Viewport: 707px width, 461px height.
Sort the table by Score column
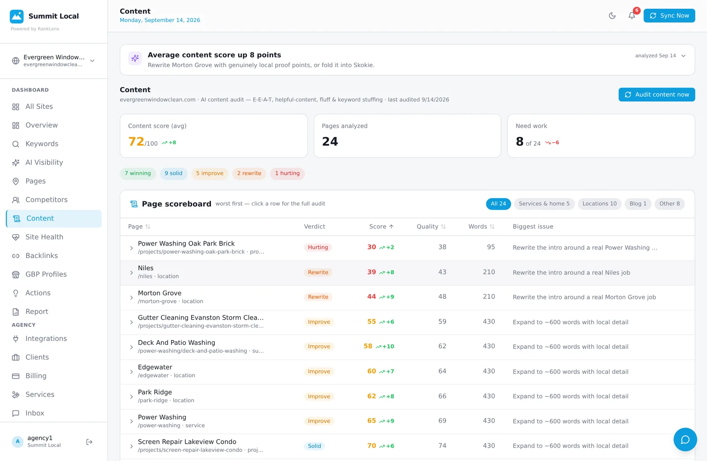[x=381, y=227]
